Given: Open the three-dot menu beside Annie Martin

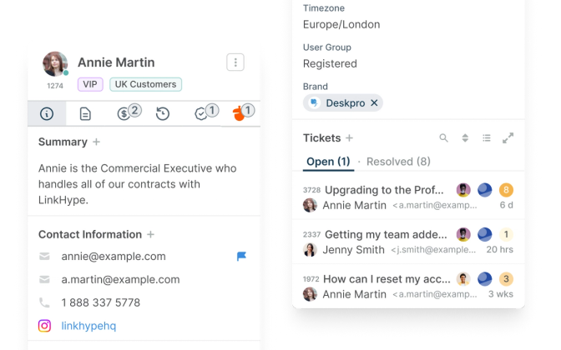Looking at the screenshot, I should coord(235,62).
